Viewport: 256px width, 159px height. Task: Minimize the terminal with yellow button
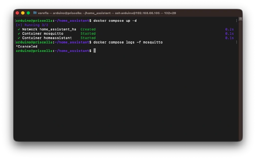[23, 13]
